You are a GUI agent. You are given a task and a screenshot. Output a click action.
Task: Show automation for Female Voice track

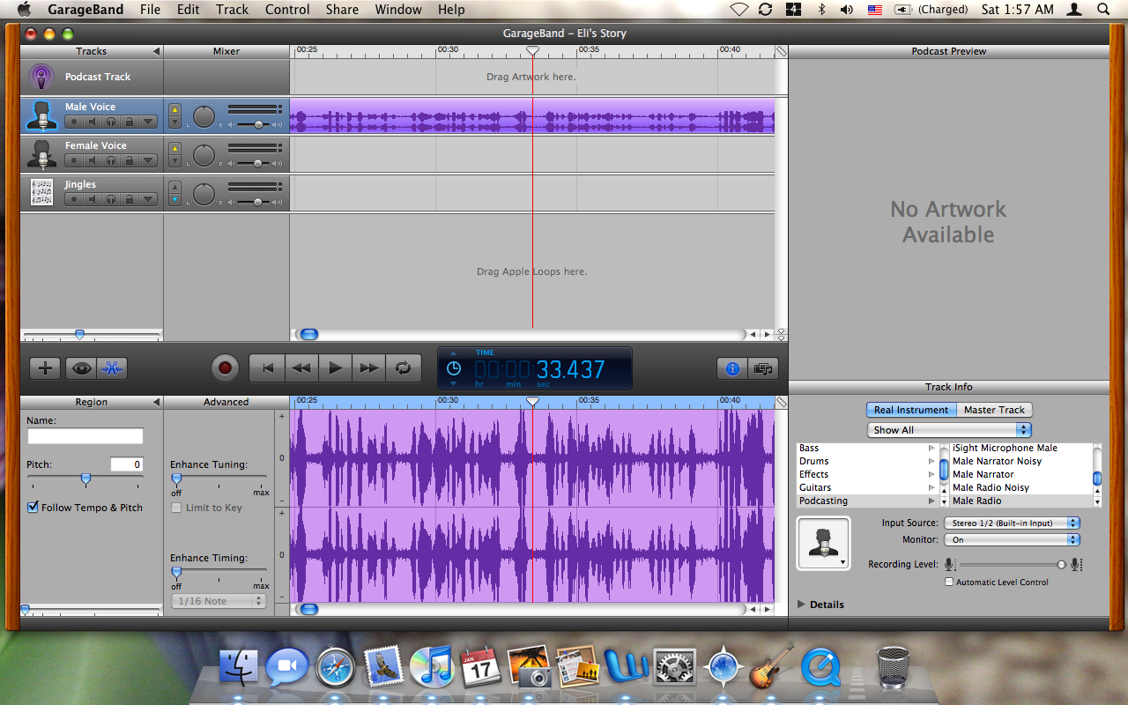point(148,160)
